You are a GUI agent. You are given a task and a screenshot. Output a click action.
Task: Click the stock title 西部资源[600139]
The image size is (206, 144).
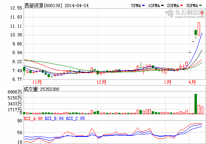tap(43, 6)
